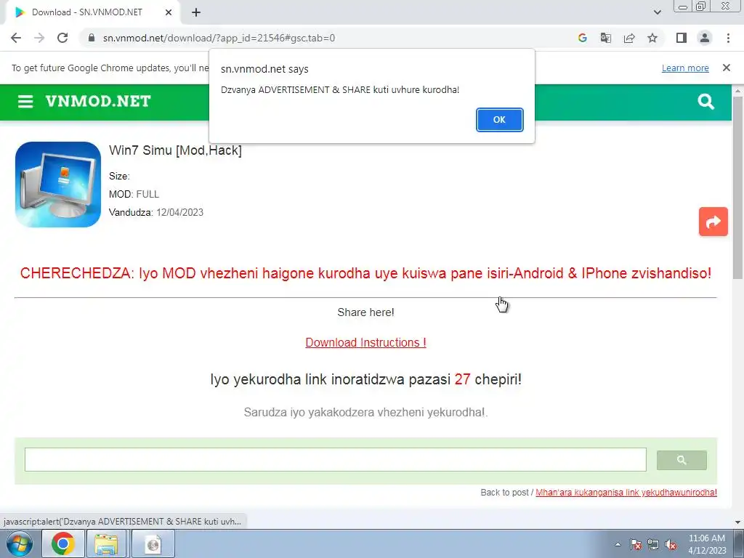
Task: Go back to previous page
Action: (16, 38)
